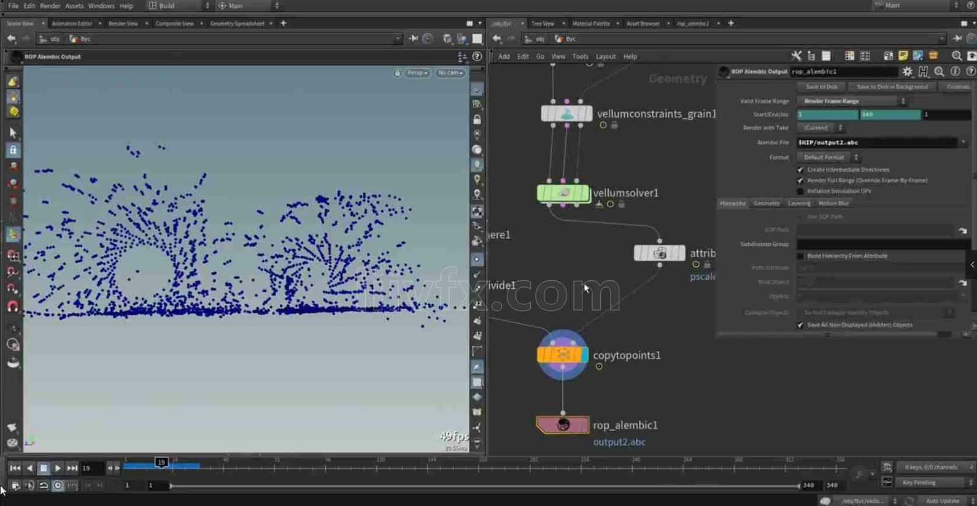
Task: Open the Layout menu in network editor
Action: click(605, 56)
